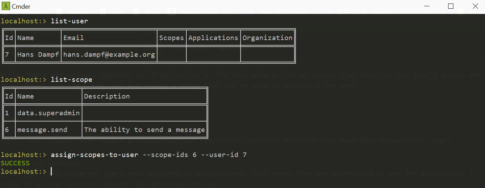Click the empty last prompt with cursor
This screenshot has width=485, height=188.
point(23,172)
